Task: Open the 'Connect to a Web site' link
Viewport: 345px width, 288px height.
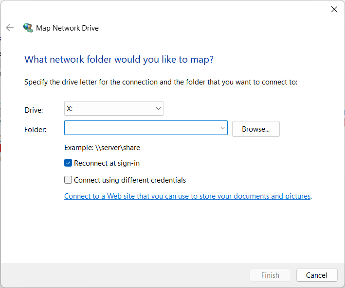Action: click(187, 196)
